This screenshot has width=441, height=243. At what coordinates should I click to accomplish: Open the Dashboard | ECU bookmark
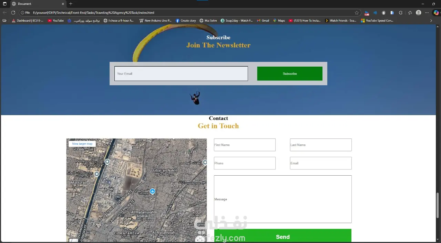point(28,21)
